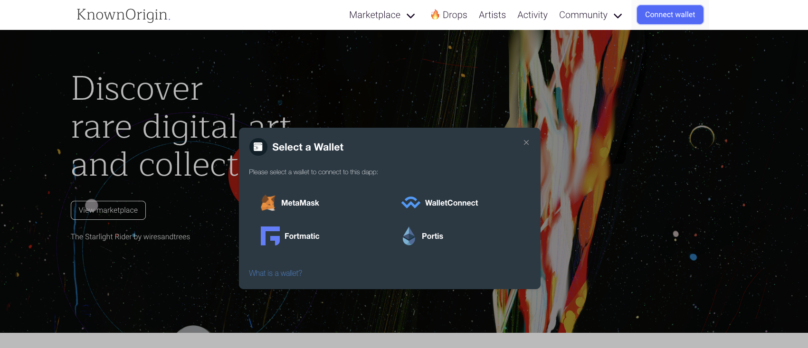Click the MetaMask fox icon
808x348 pixels.
coord(268,203)
